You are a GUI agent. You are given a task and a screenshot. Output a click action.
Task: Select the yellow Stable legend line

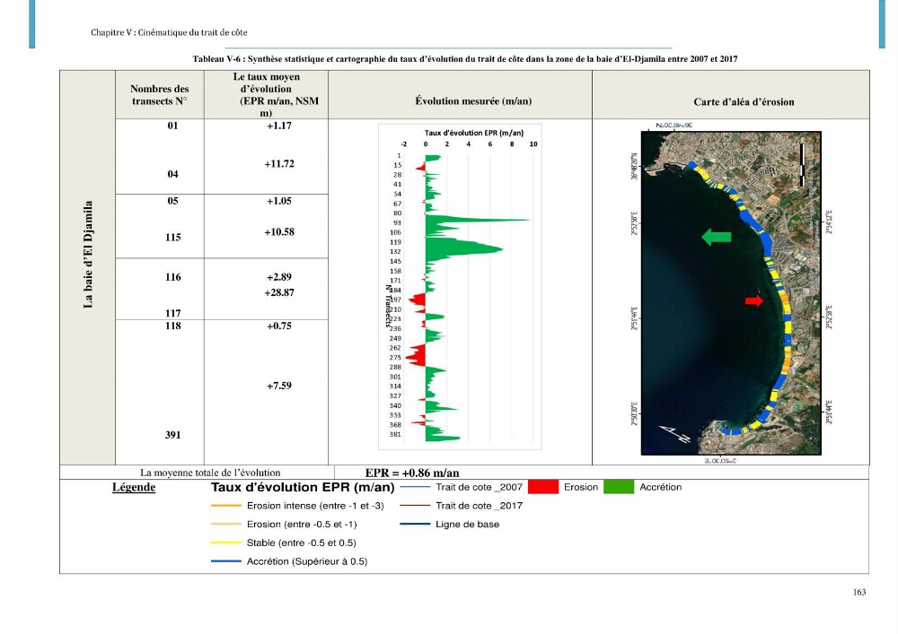tap(225, 543)
